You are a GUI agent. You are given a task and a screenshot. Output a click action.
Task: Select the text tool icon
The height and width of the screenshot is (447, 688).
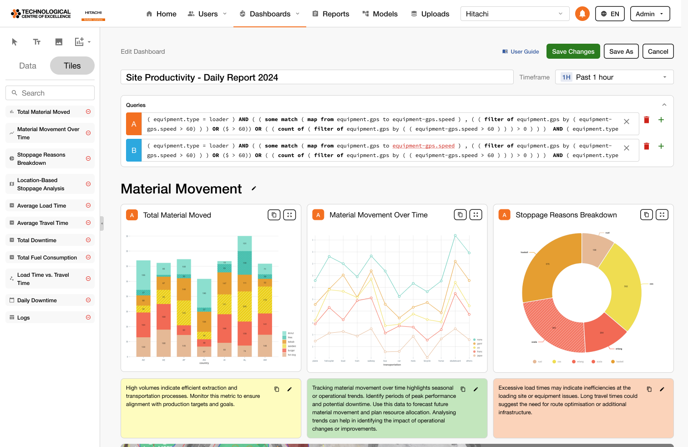click(37, 42)
